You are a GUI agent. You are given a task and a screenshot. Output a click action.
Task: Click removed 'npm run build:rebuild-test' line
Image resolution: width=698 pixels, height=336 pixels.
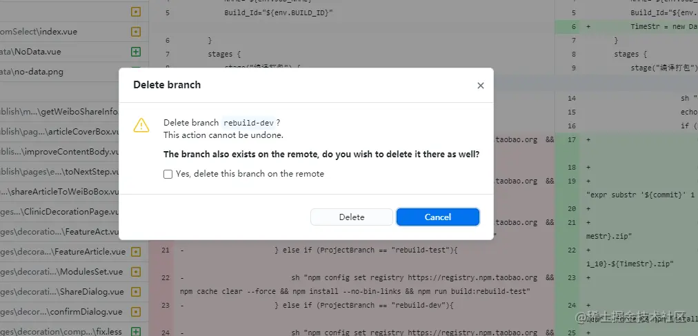pyautogui.click(x=355, y=291)
